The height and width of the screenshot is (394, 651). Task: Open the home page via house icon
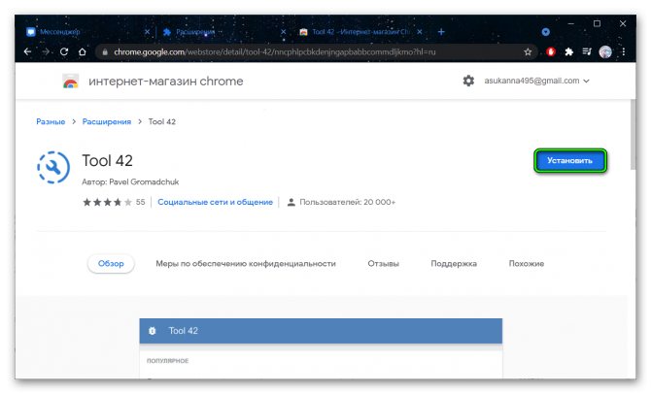point(83,51)
